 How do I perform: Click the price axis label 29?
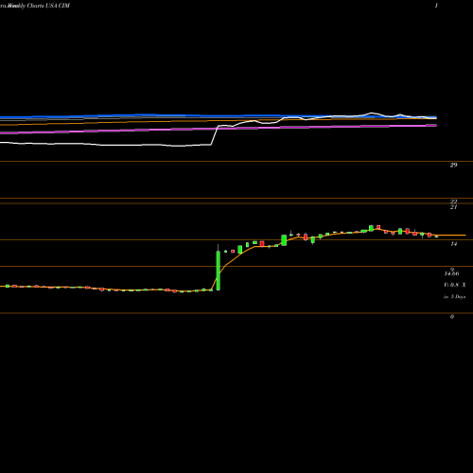point(453,165)
